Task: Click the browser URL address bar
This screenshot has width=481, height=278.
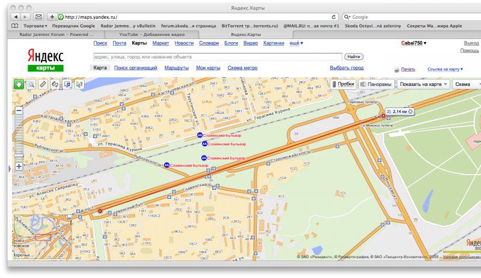Action: (x=198, y=17)
